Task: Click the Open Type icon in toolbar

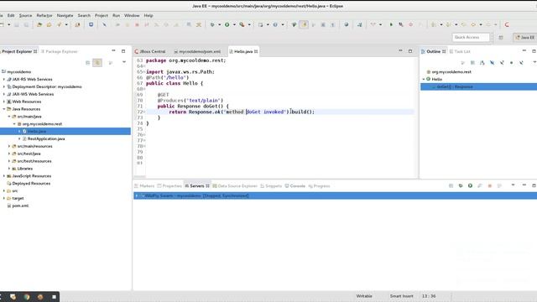Action: [x=39, y=24]
